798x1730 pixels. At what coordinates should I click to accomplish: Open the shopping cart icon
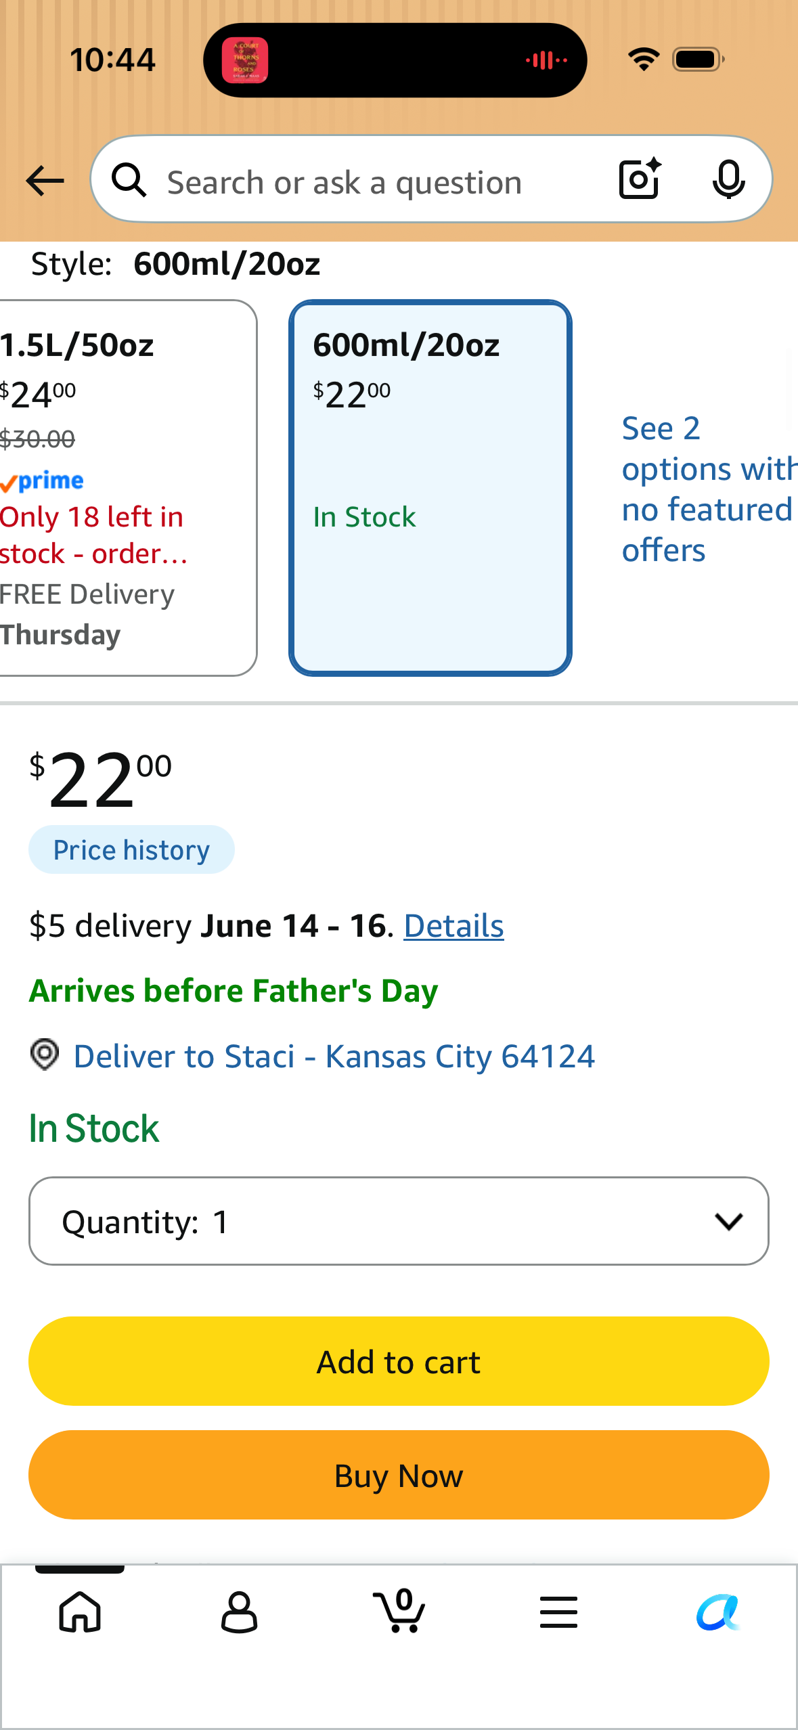coord(399,1611)
